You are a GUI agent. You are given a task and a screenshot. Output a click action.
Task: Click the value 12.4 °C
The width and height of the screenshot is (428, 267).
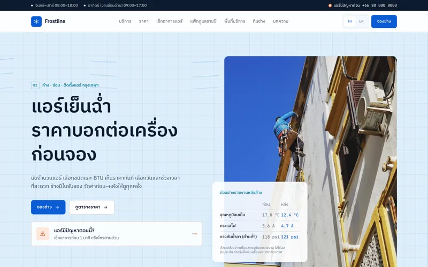(289, 215)
